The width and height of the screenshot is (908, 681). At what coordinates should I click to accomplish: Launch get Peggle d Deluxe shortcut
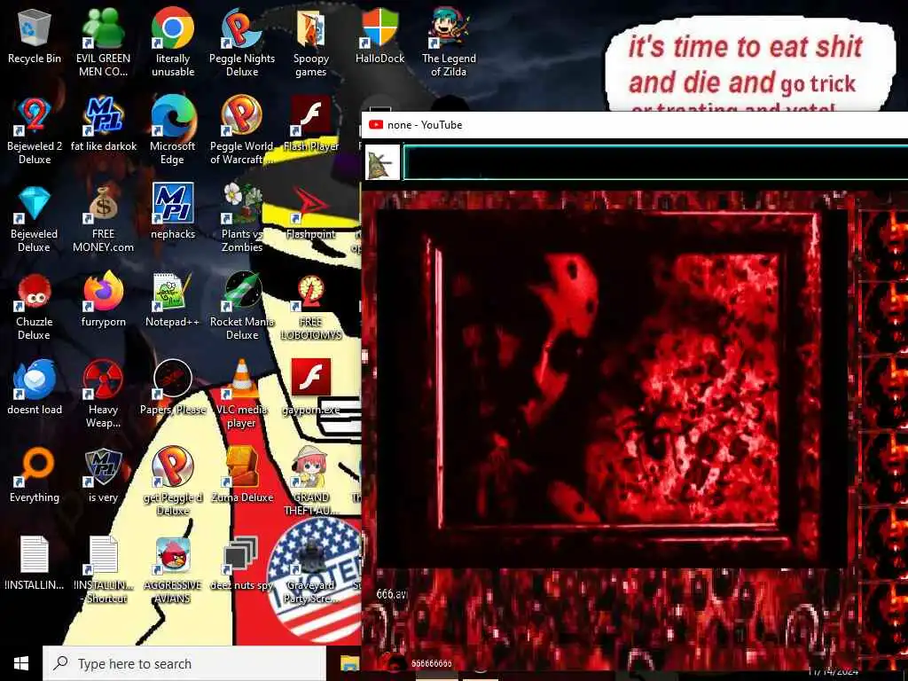coord(173,482)
